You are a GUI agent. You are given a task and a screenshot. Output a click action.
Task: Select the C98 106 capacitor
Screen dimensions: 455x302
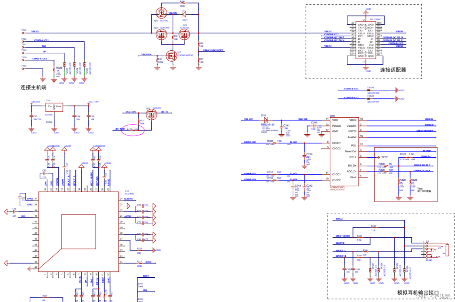74,117
